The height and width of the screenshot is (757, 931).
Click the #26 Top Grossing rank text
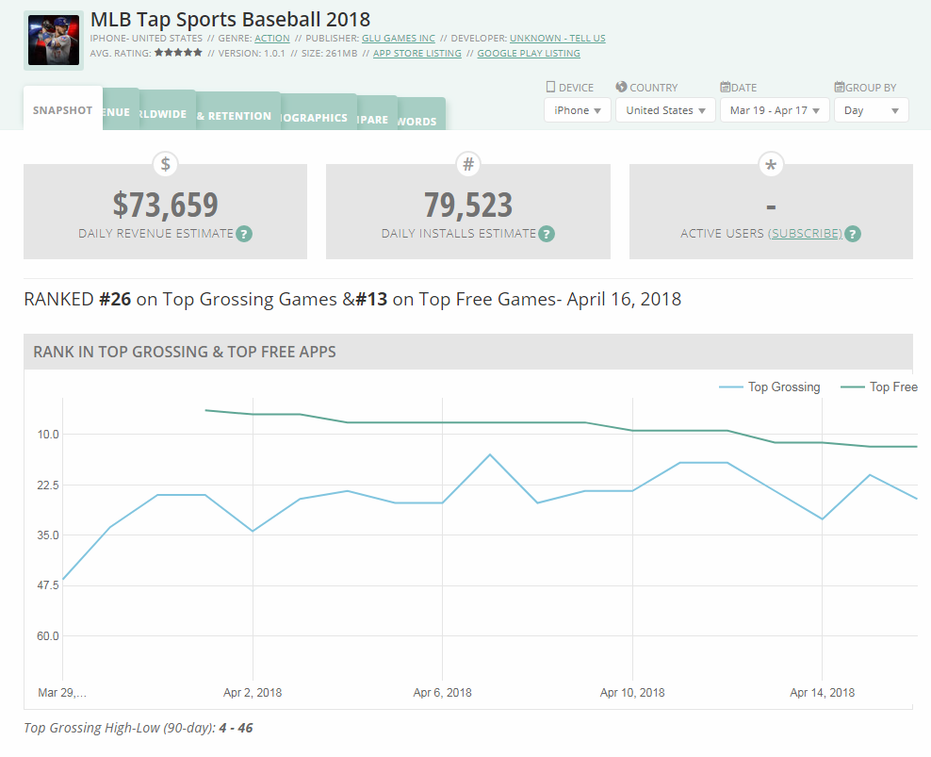pyautogui.click(x=115, y=299)
